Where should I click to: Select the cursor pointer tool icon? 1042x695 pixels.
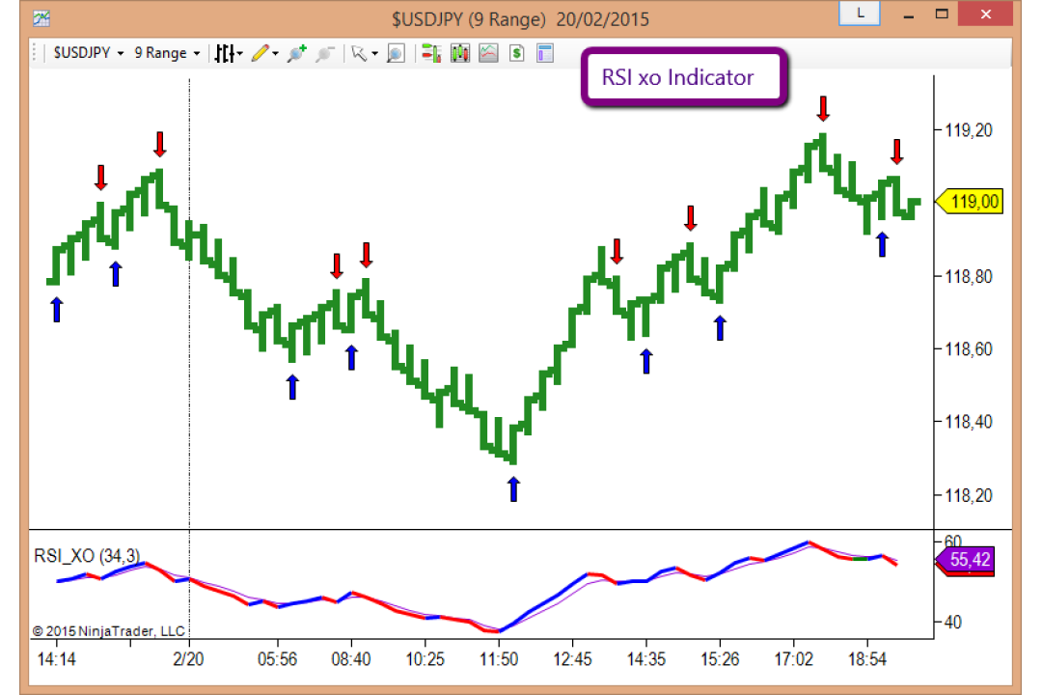[359, 53]
